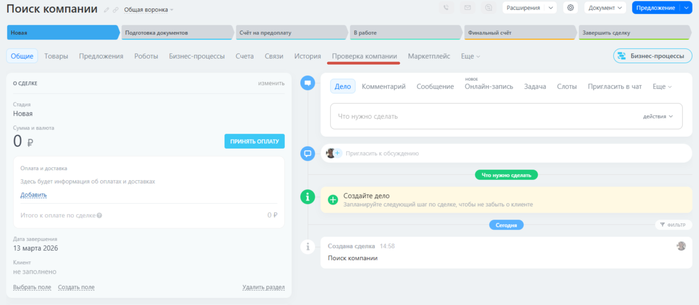This screenshot has width=699, height=305.
Task: Open the Счета tab
Action: point(244,56)
